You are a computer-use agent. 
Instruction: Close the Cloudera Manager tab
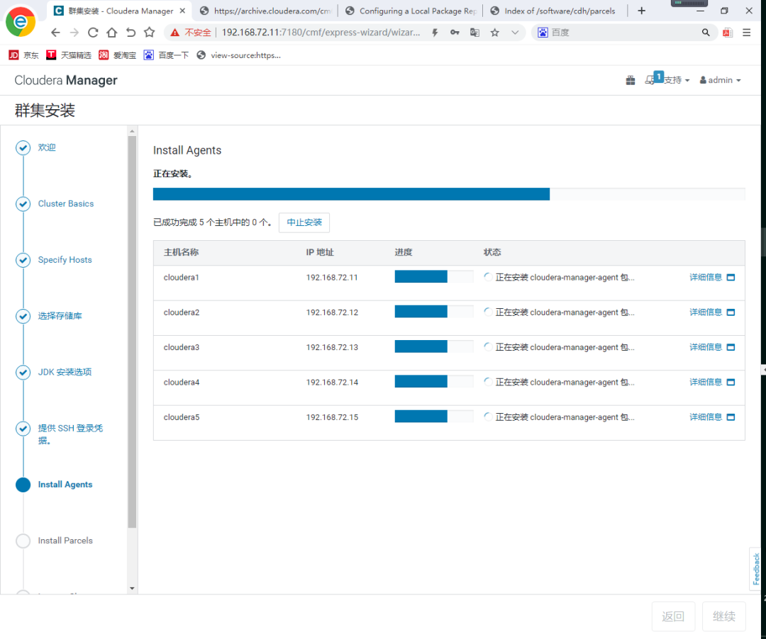(183, 11)
